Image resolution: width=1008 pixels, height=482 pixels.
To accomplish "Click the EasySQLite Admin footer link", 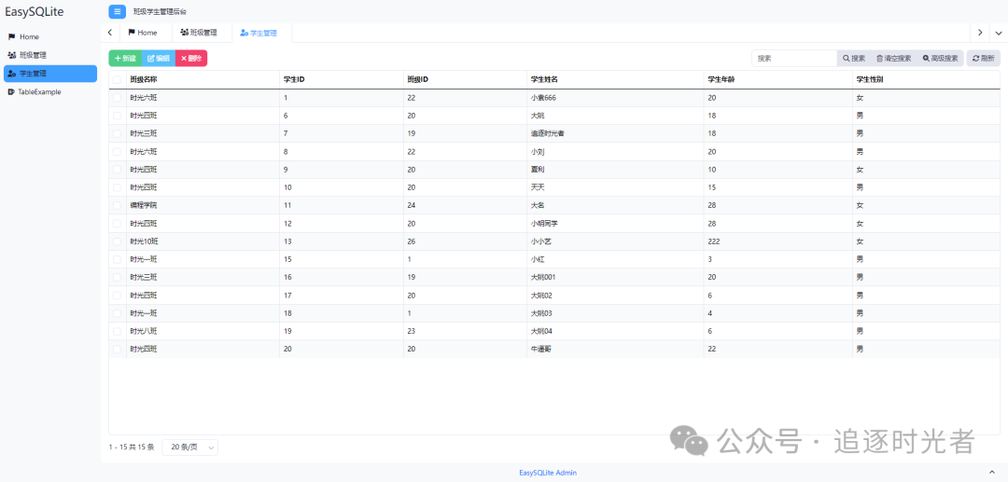I will pos(548,473).
